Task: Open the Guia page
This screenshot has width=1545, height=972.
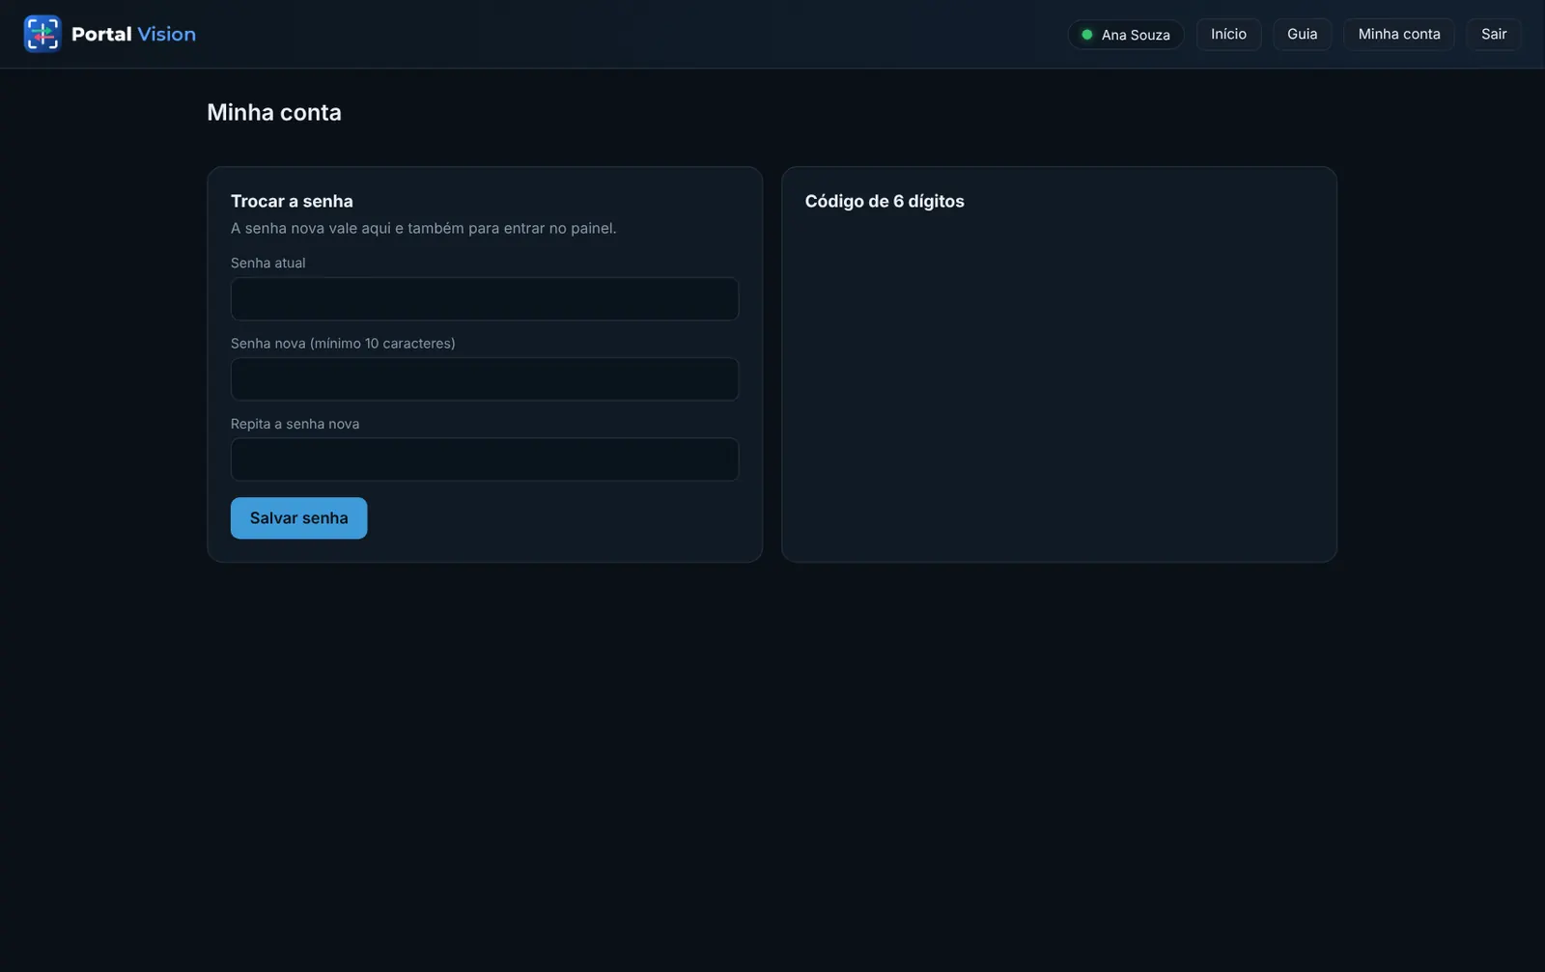Action: [1302, 34]
